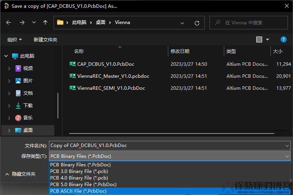The image size is (293, 195).
Task: Click the 新建文件夹 button
Action: click(45, 39)
